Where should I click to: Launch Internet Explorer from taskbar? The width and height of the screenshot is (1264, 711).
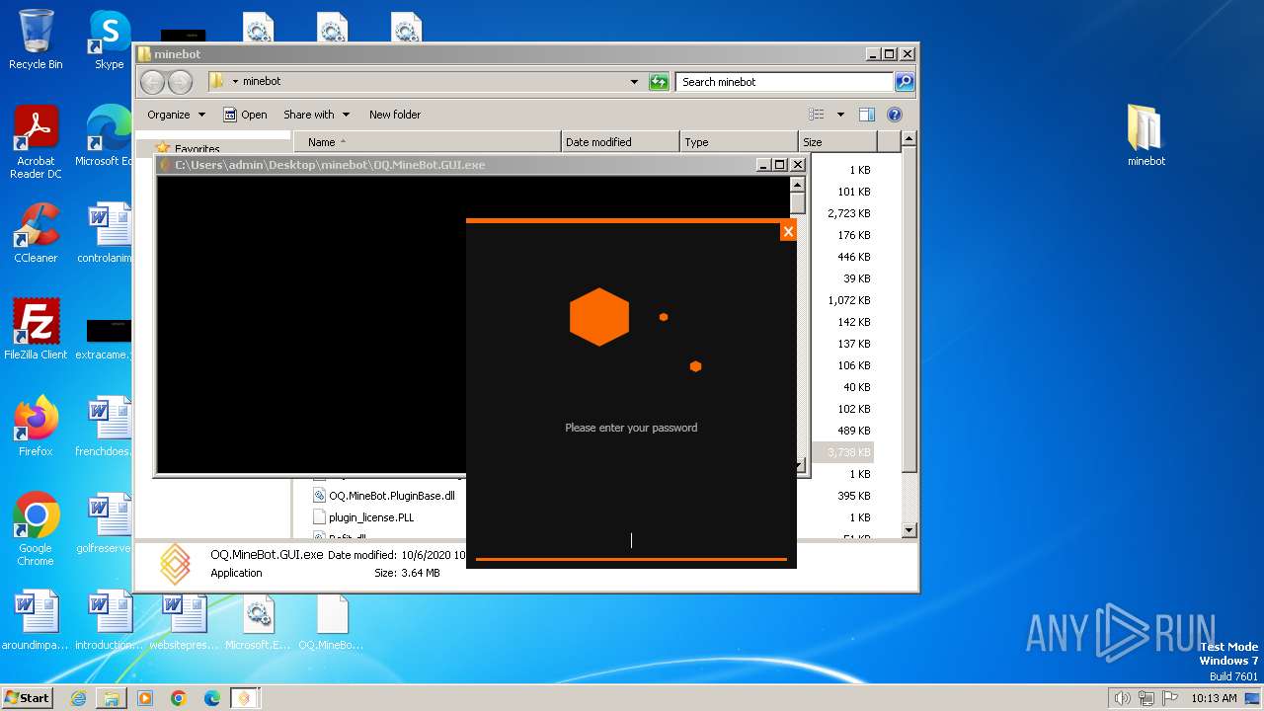[x=78, y=698]
